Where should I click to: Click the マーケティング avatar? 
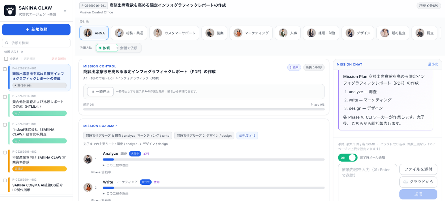[238, 33]
